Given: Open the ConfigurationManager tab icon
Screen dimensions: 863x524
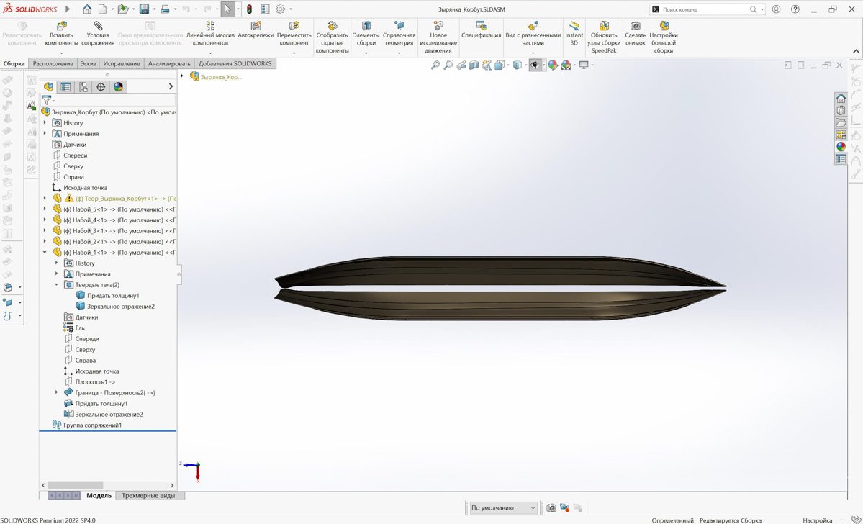Looking at the screenshot, I should pyautogui.click(x=83, y=87).
